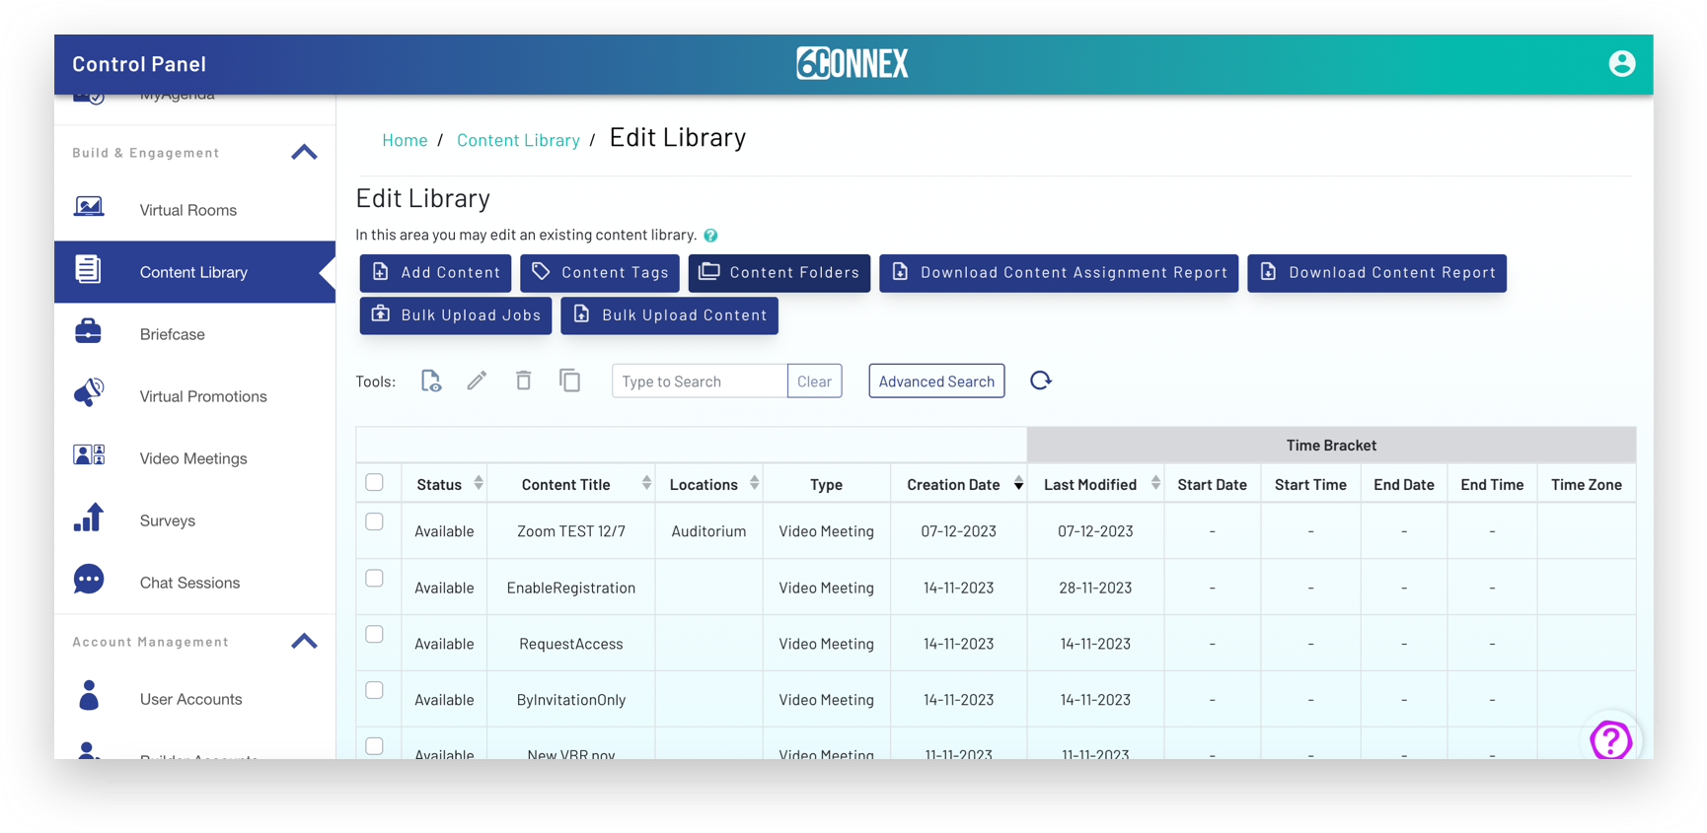The width and height of the screenshot is (1707, 833).
Task: Focus the Type to Search field
Action: 700,381
